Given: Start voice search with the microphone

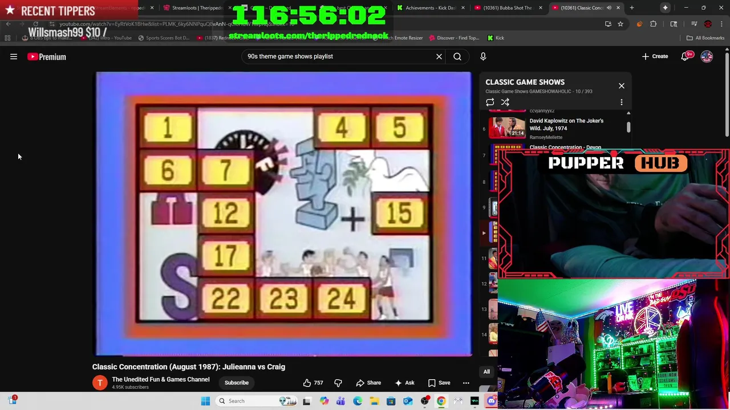Looking at the screenshot, I should (x=483, y=56).
